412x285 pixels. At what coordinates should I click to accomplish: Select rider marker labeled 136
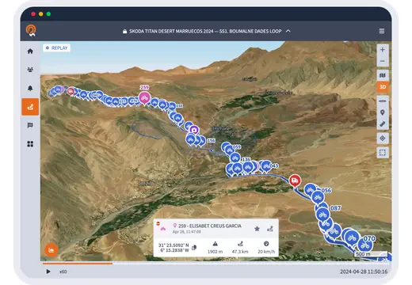[235, 158]
